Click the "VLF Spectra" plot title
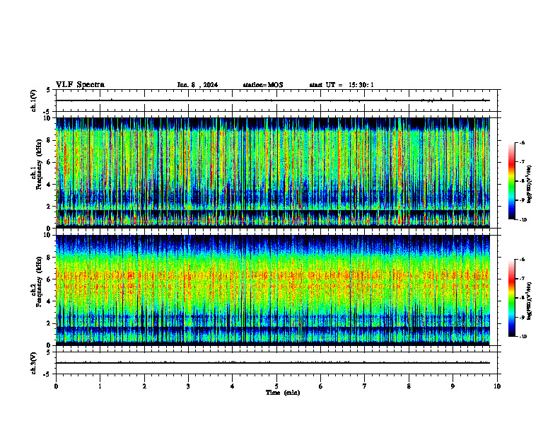 coord(80,85)
